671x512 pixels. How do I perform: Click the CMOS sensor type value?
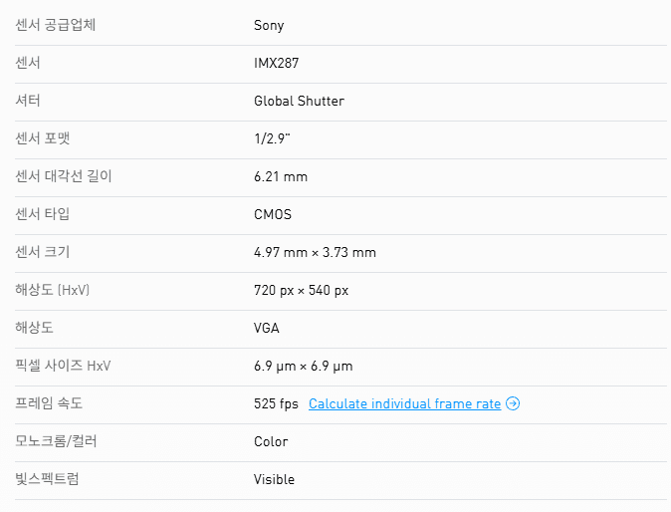tap(273, 214)
